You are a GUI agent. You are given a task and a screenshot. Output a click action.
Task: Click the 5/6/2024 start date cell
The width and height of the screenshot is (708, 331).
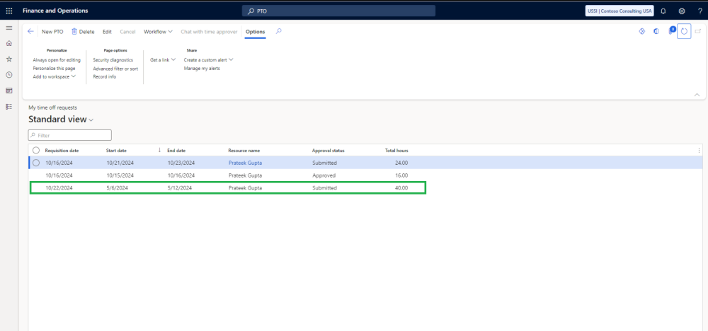pos(118,187)
